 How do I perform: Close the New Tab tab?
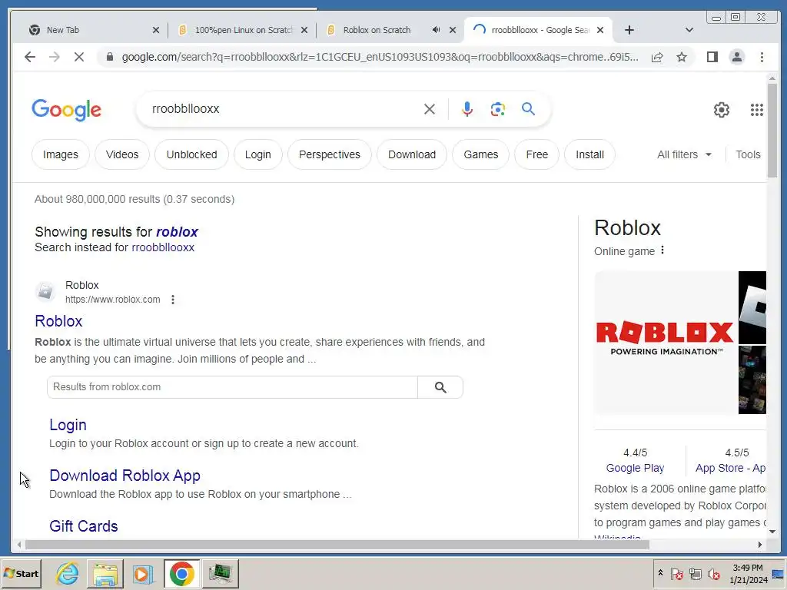[155, 30]
